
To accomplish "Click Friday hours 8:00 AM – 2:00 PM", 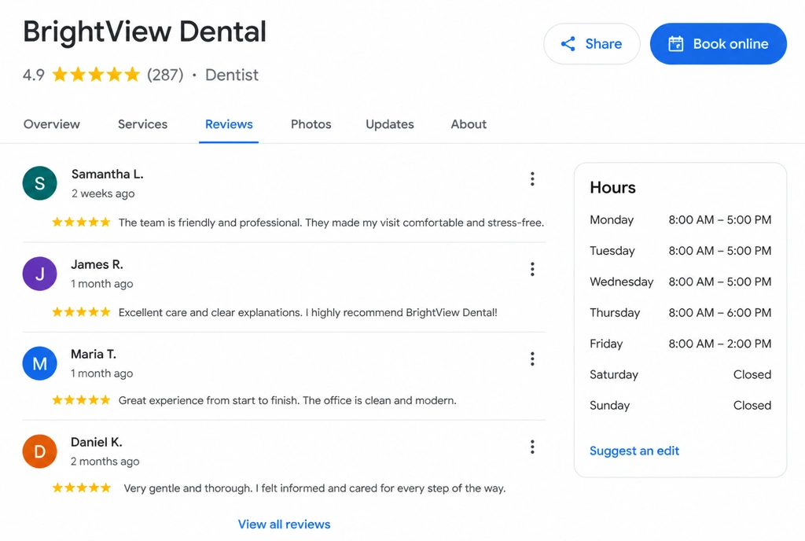I will pyautogui.click(x=720, y=344).
